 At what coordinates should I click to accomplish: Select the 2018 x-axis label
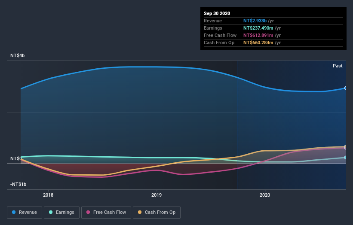point(48,195)
